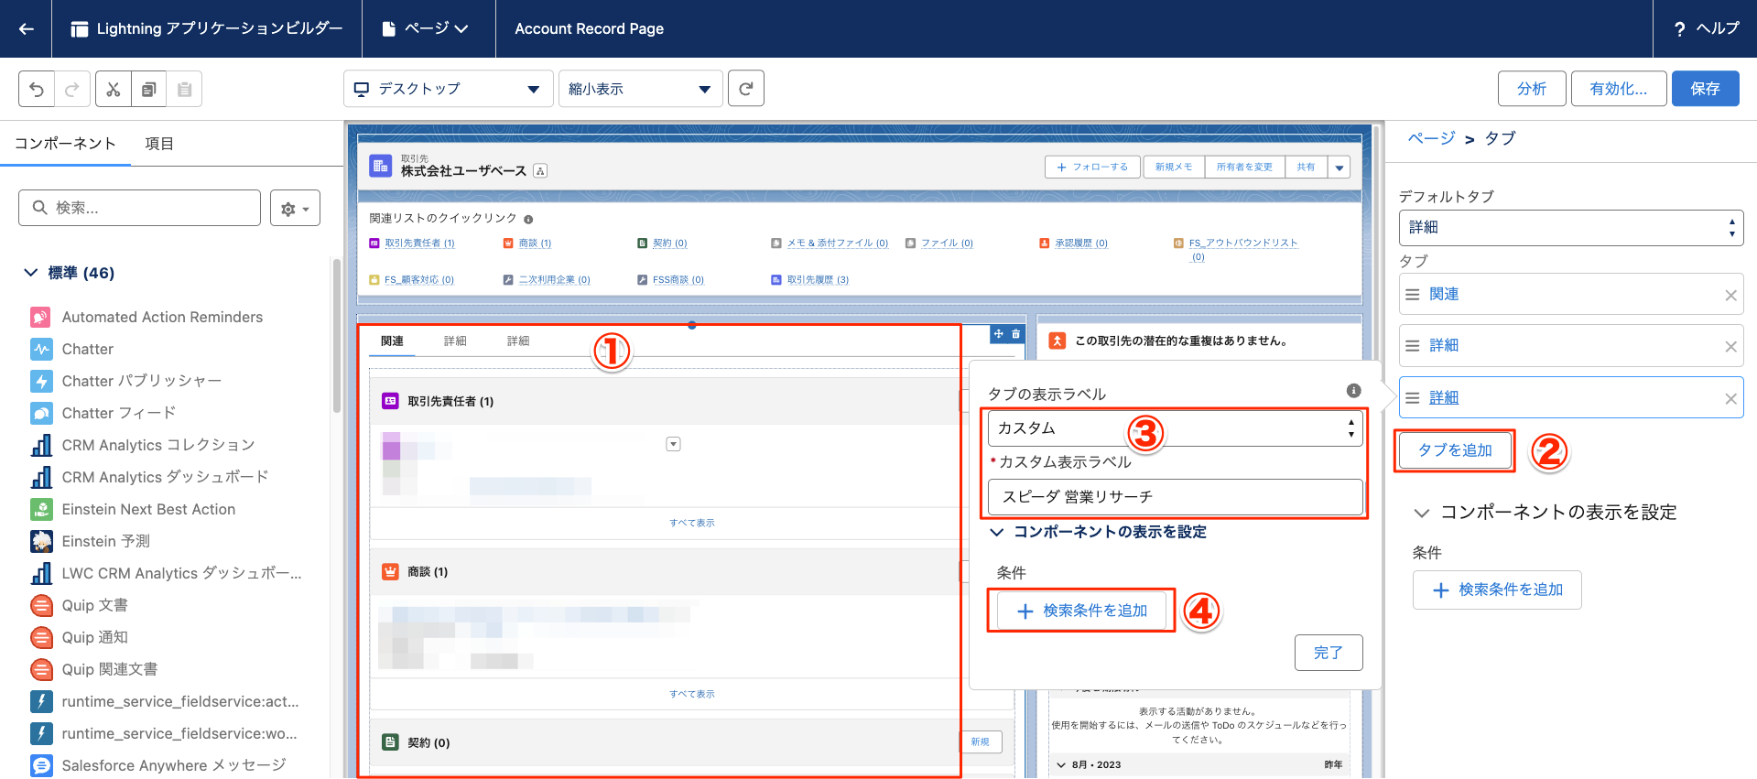This screenshot has width=1757, height=779.
Task: Click the copy icon in toolbar
Action: coord(148,89)
